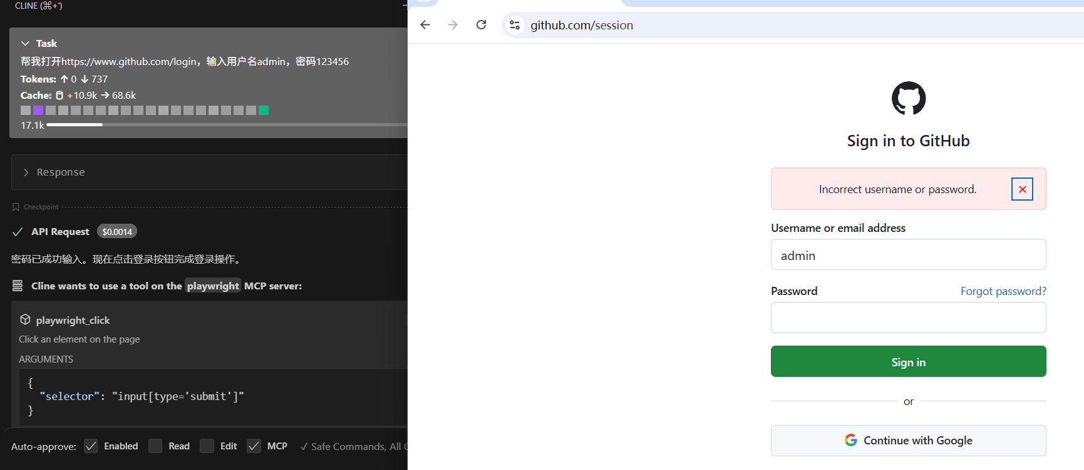The image size is (1084, 470).
Task: Click the playwright server name tag
Action: [x=213, y=286]
